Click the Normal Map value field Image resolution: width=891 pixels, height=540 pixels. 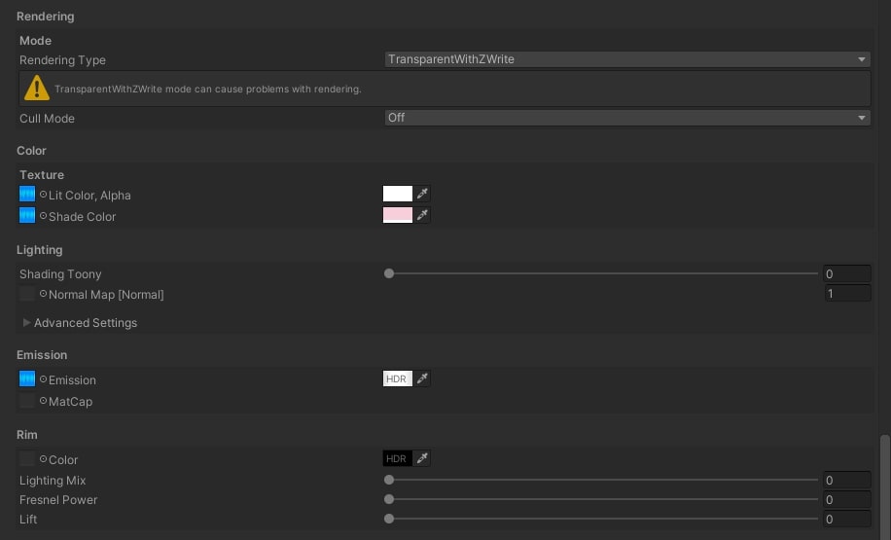click(x=846, y=294)
